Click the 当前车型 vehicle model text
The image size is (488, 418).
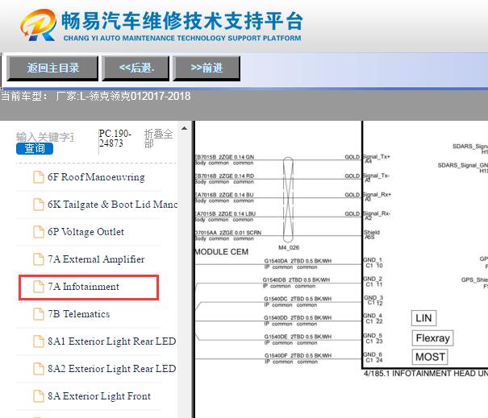click(96, 97)
